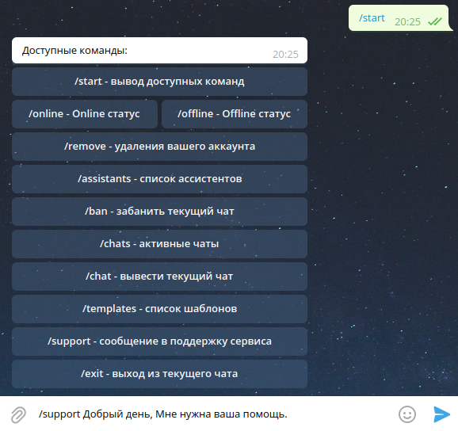Open the /assistants list button
The image size is (458, 431).
tap(159, 179)
